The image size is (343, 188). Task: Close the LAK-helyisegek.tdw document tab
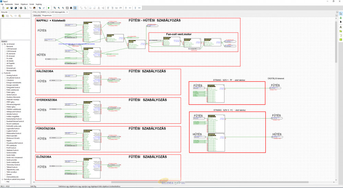pyautogui.click(x=67, y=12)
